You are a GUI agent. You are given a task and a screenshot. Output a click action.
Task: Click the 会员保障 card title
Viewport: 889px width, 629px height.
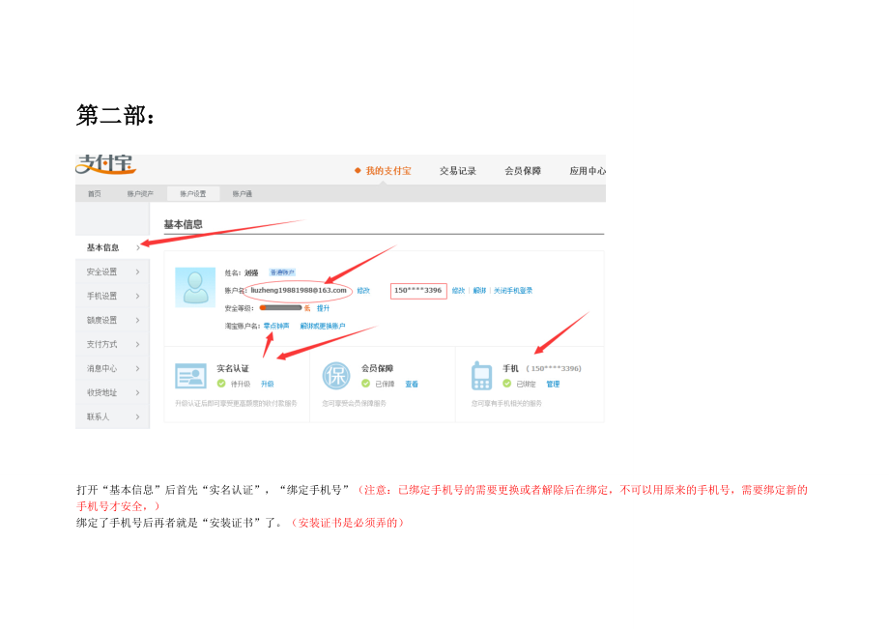coord(378,368)
